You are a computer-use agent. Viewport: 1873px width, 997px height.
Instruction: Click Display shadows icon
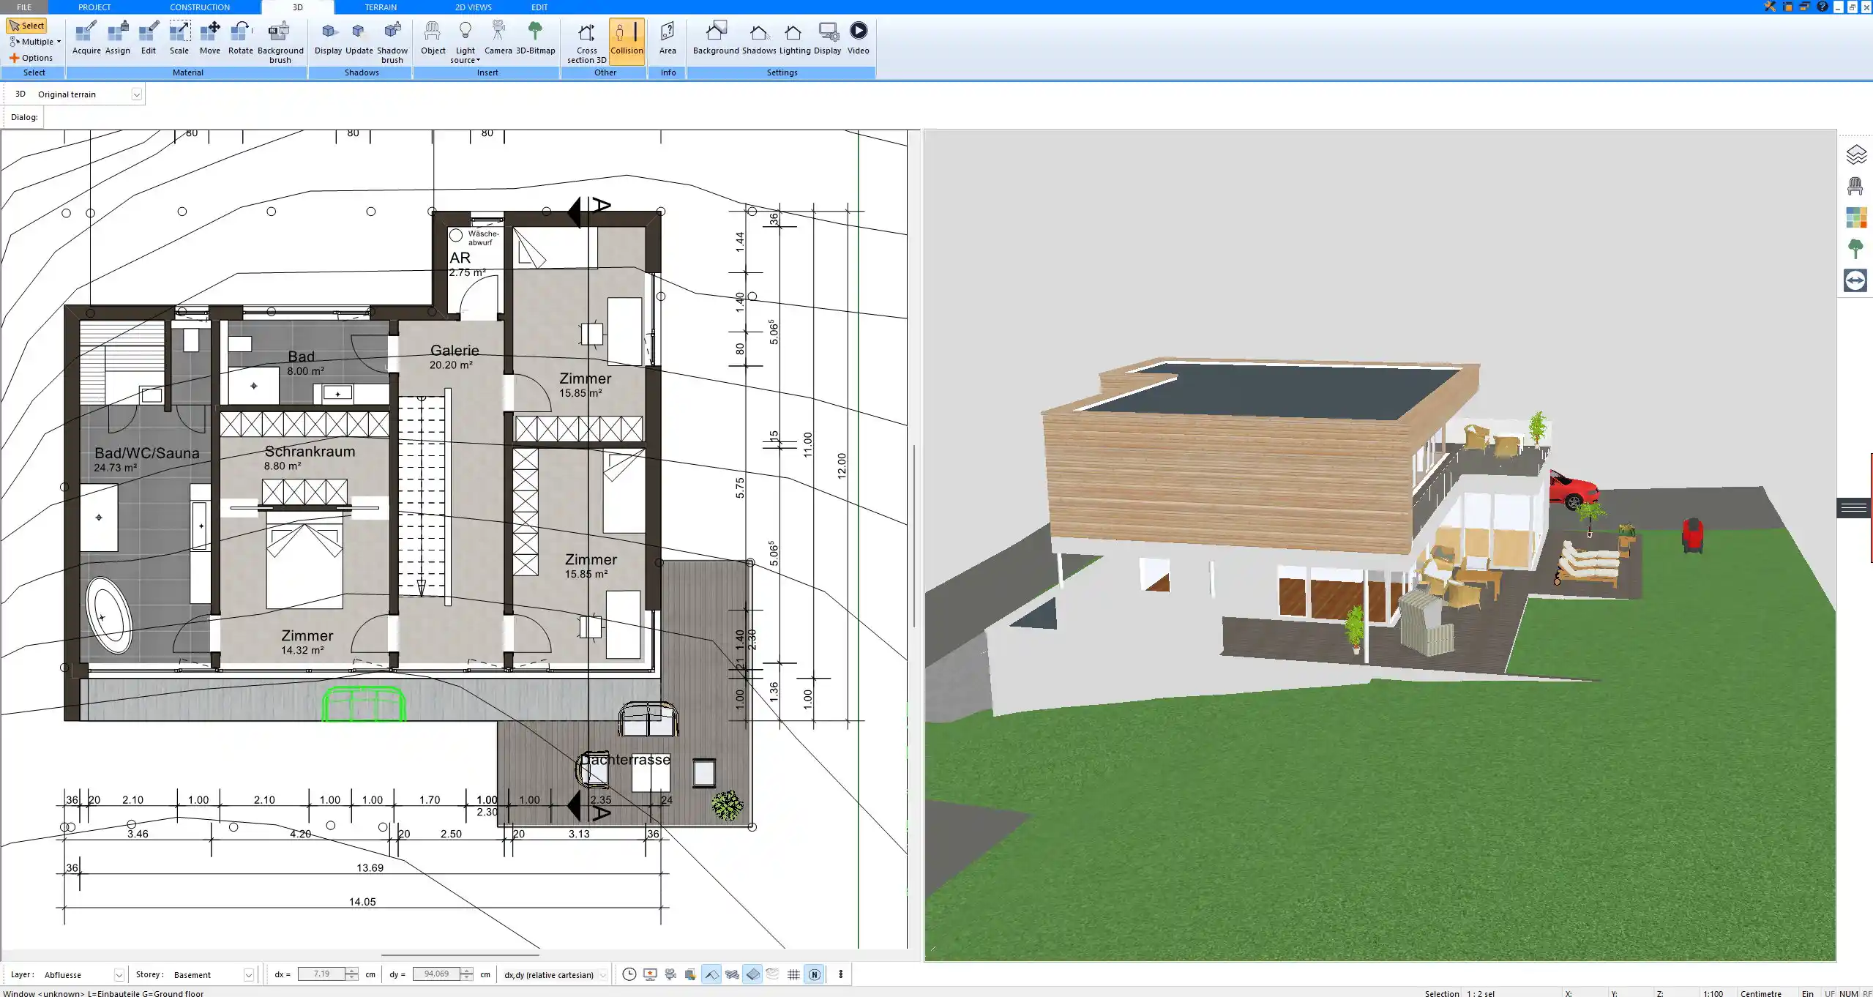pos(329,38)
